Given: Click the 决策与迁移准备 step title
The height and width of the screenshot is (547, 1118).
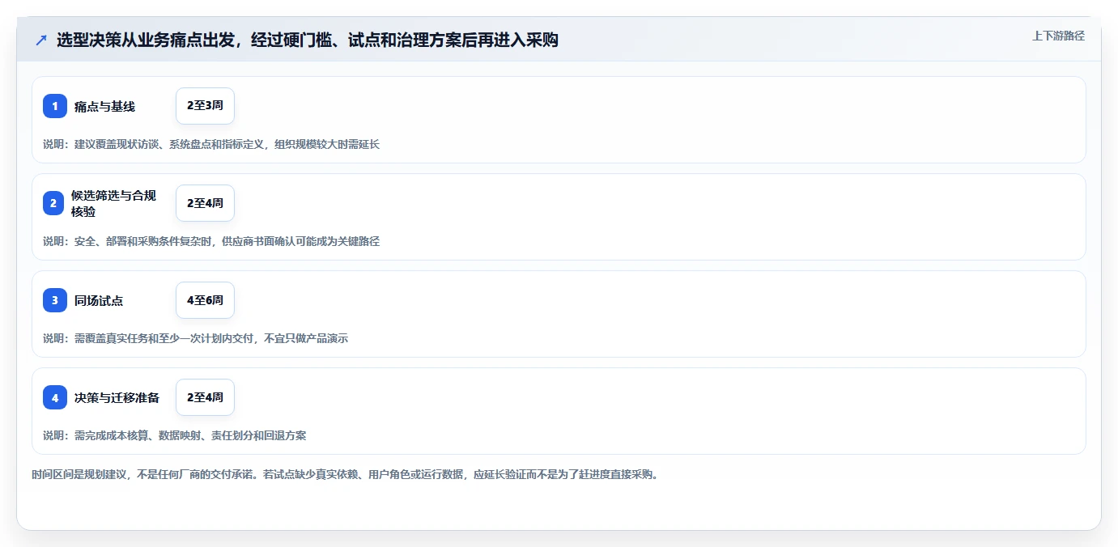Looking at the screenshot, I should 117,397.
